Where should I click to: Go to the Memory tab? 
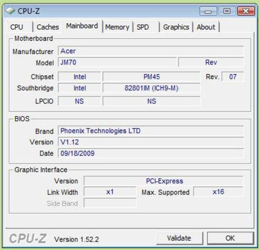pos(117,27)
